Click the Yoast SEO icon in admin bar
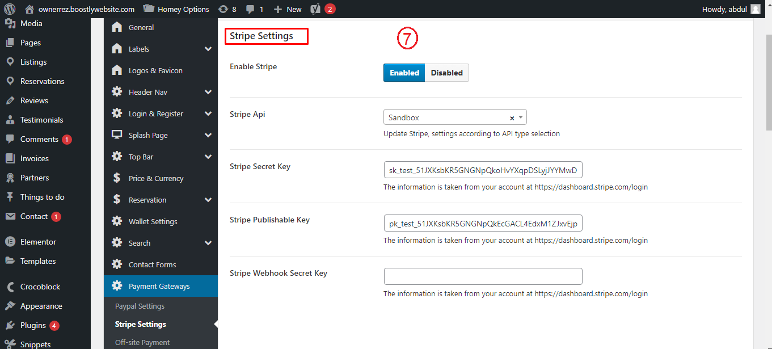 click(x=315, y=9)
